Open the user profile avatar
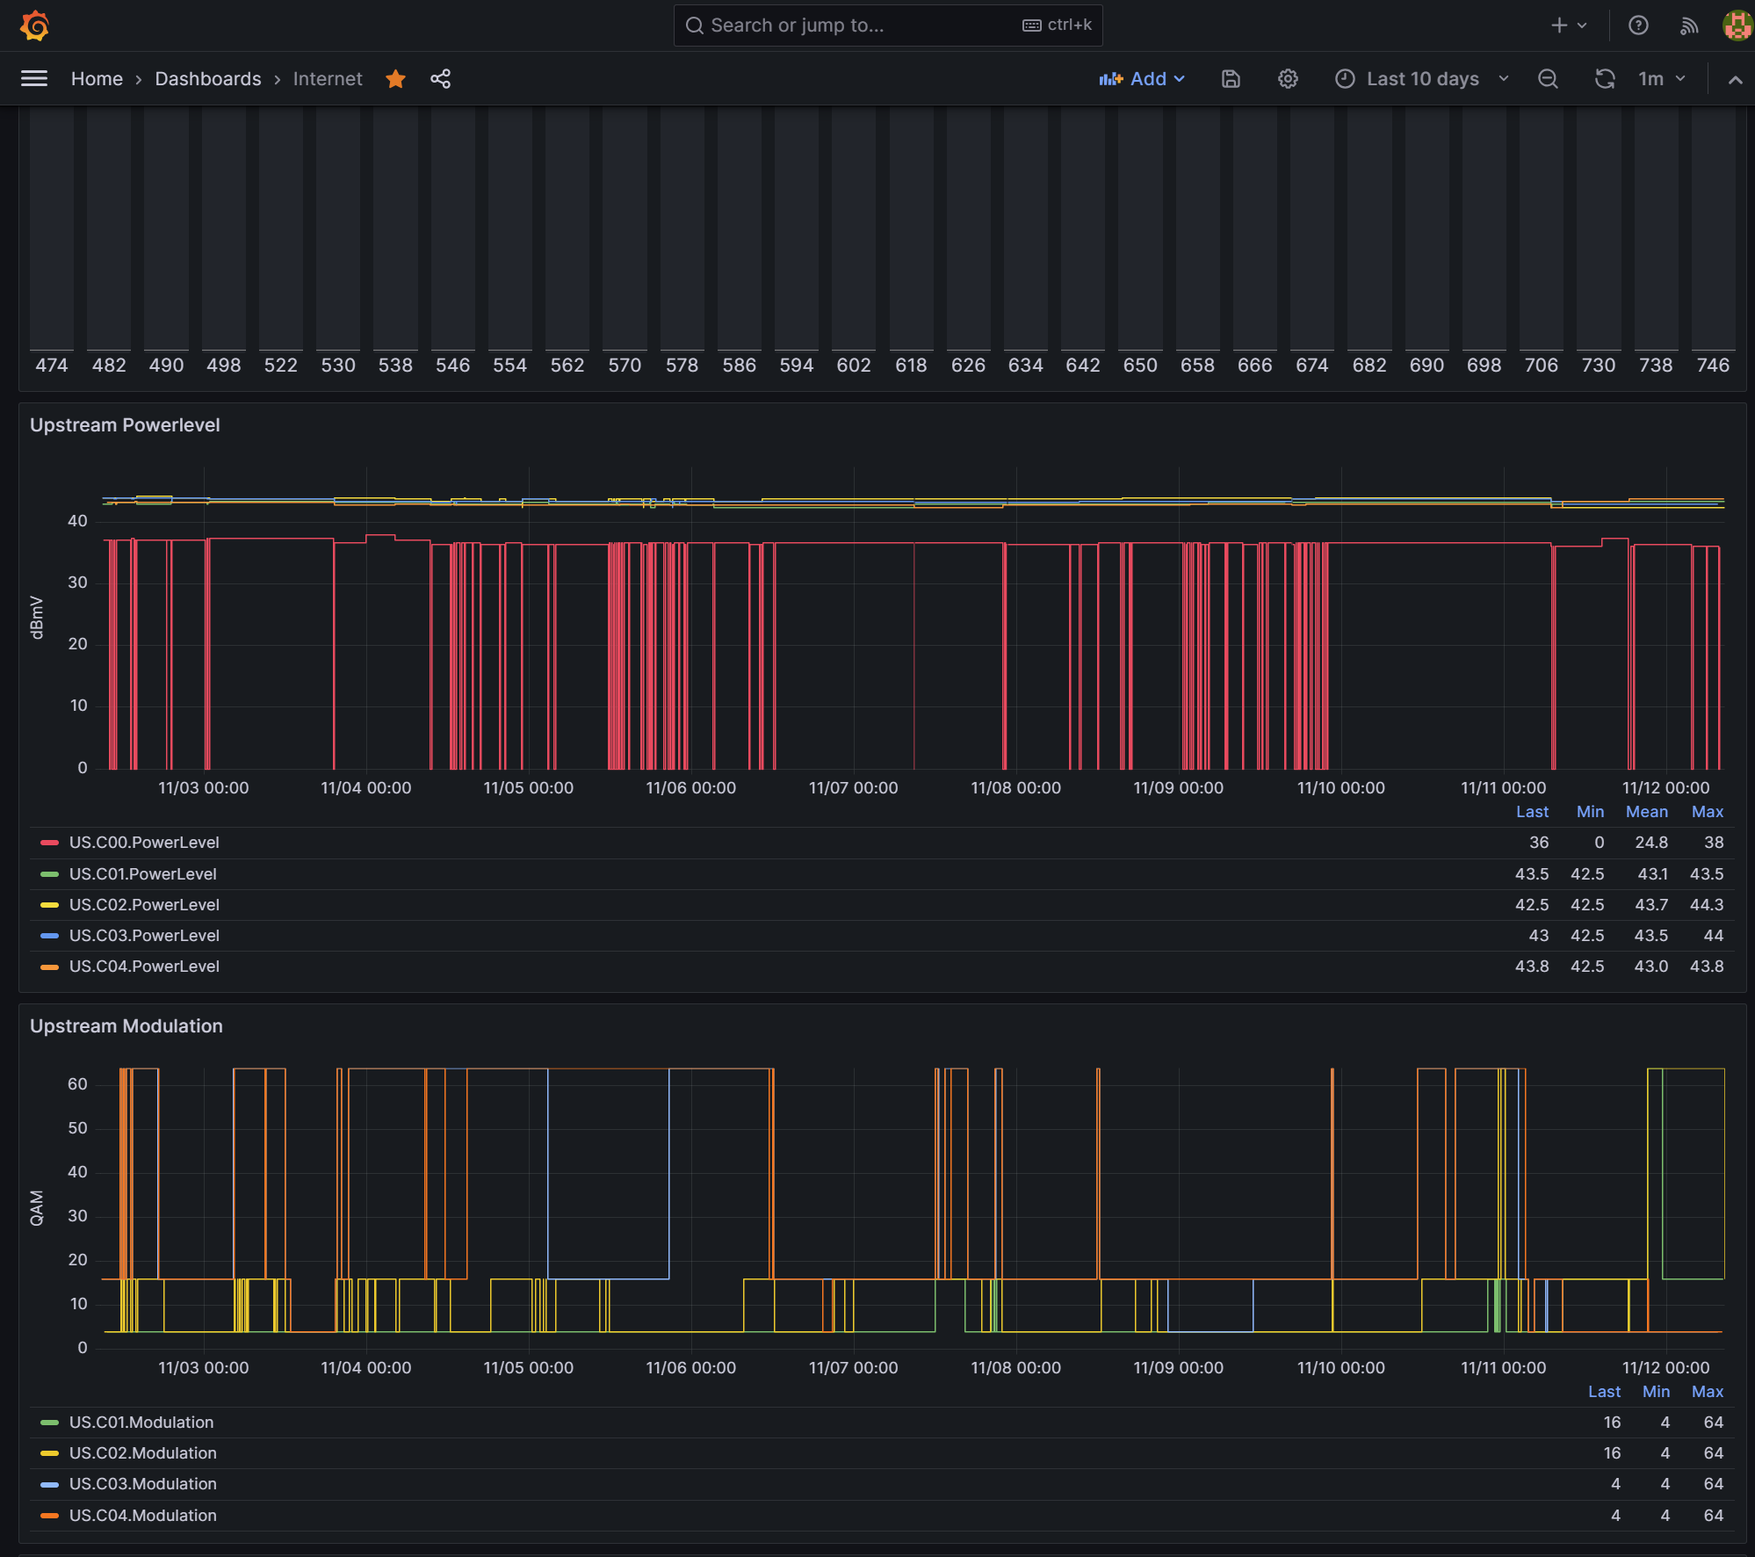The image size is (1755, 1557). click(x=1737, y=25)
